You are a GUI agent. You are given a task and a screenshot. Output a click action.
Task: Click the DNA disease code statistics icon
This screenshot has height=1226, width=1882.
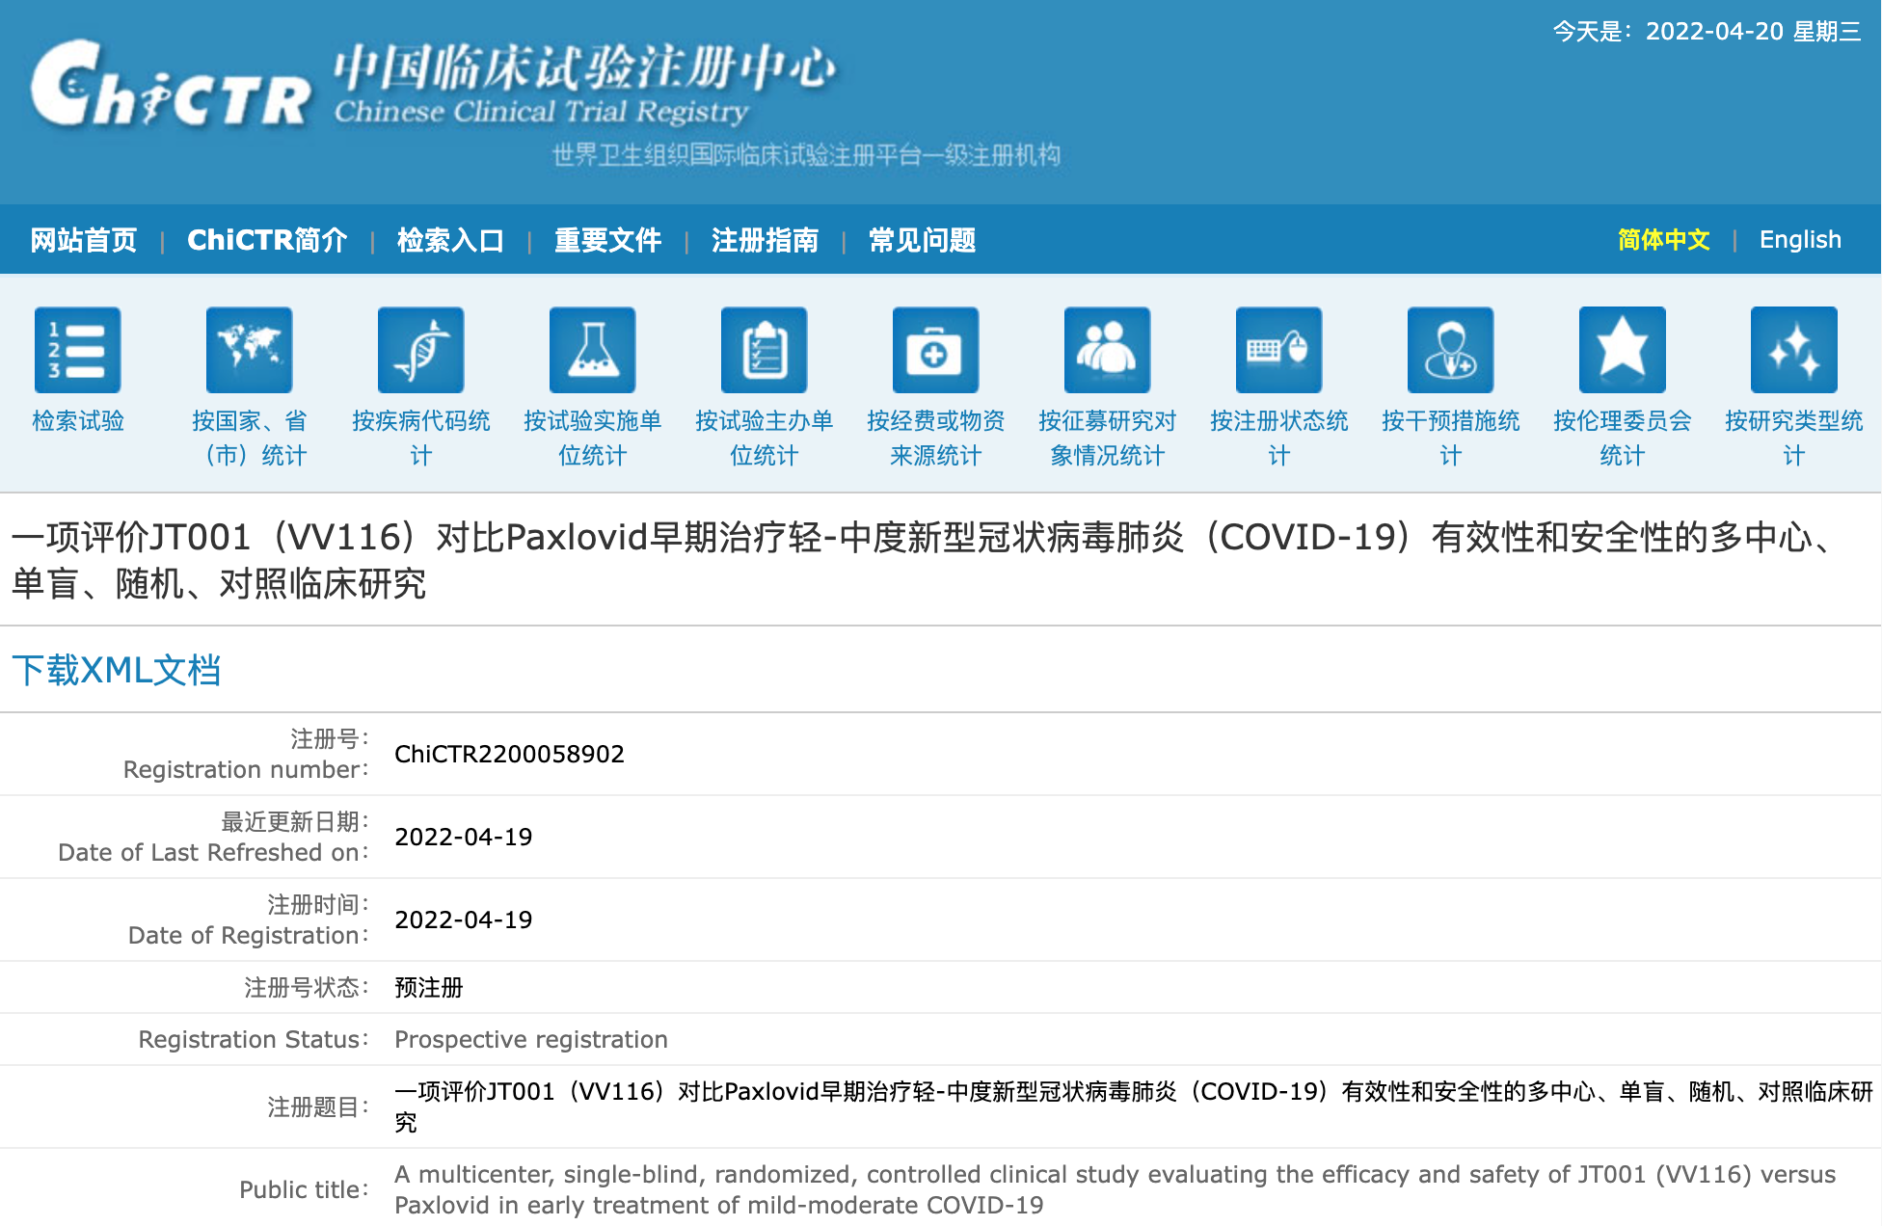coord(420,350)
